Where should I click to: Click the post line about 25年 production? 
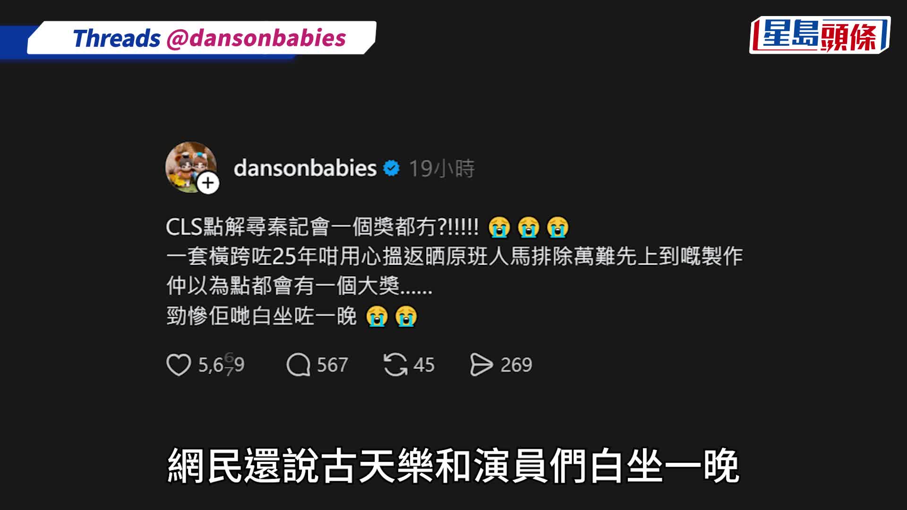pos(454,256)
